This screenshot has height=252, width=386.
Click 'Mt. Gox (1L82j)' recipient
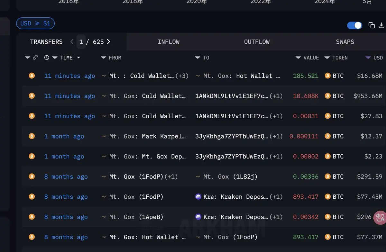(230, 176)
